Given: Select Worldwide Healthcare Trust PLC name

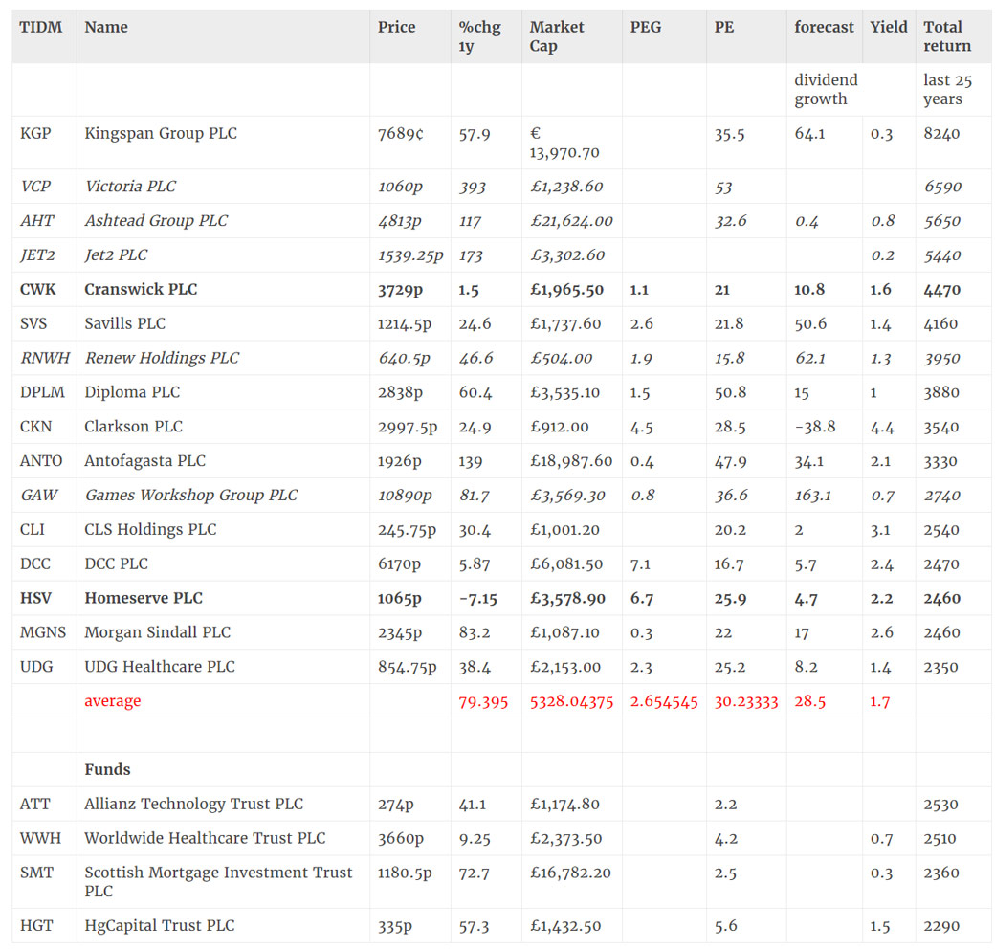Looking at the screenshot, I should [205, 839].
